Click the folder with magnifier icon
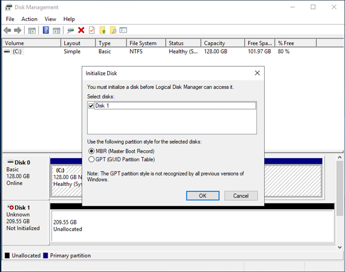The height and width of the screenshot is (272, 345). coord(113,30)
